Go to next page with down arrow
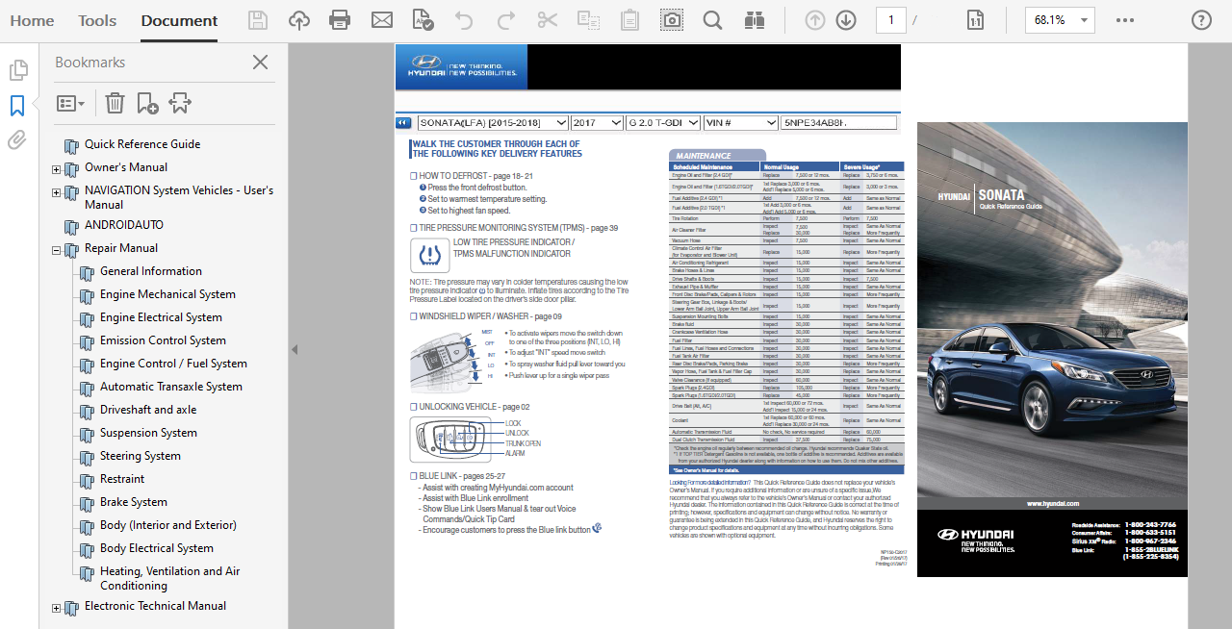1232x629 pixels. (x=846, y=20)
